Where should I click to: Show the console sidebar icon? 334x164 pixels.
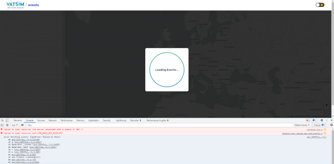2,125
